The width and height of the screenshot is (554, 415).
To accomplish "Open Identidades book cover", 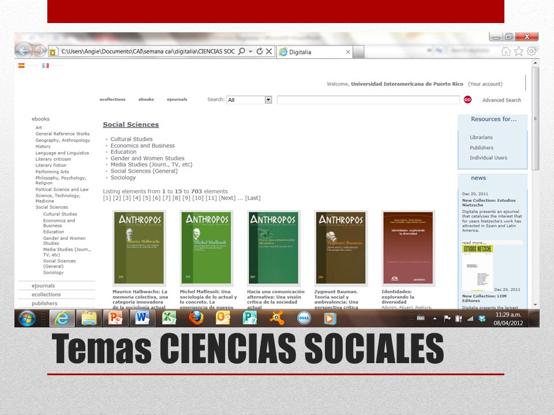I will click(408, 248).
